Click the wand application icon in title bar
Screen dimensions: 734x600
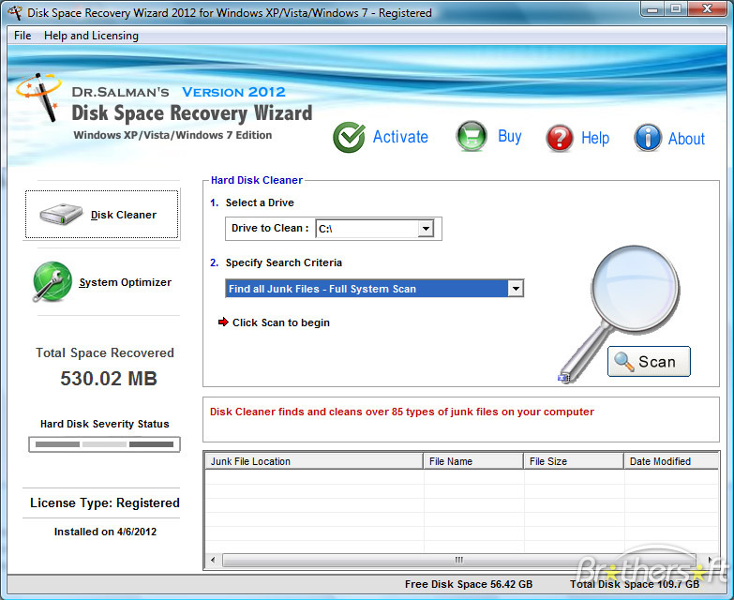15,12
